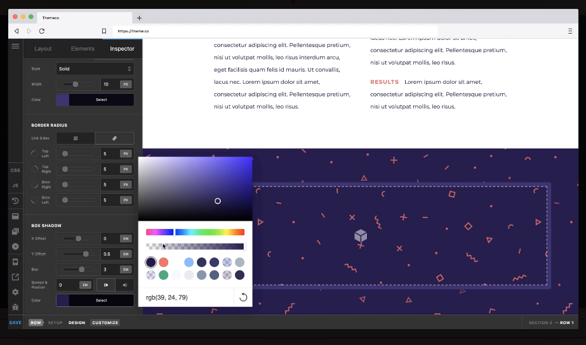Open the border Style dropdown showing Solid
Viewport: 586px width, 345px height.
pyautogui.click(x=95, y=68)
